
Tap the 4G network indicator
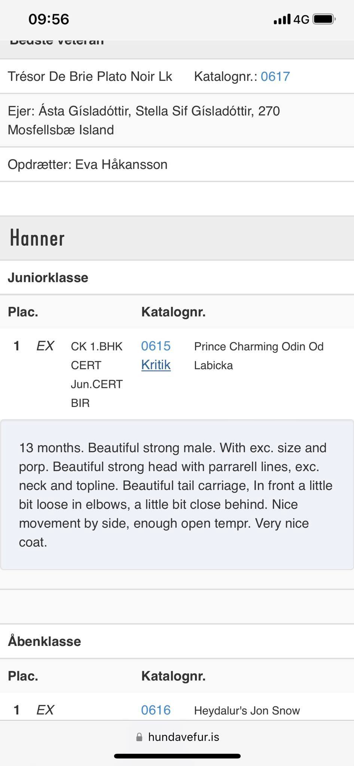(x=301, y=19)
